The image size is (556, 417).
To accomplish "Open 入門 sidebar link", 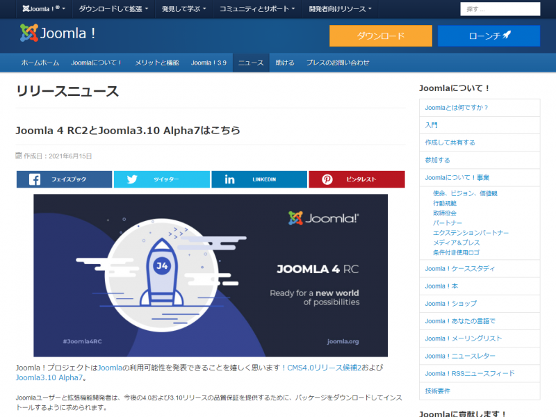I will point(431,125).
